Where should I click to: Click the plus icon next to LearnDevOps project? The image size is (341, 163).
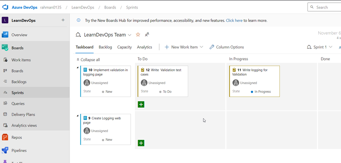point(63,20)
